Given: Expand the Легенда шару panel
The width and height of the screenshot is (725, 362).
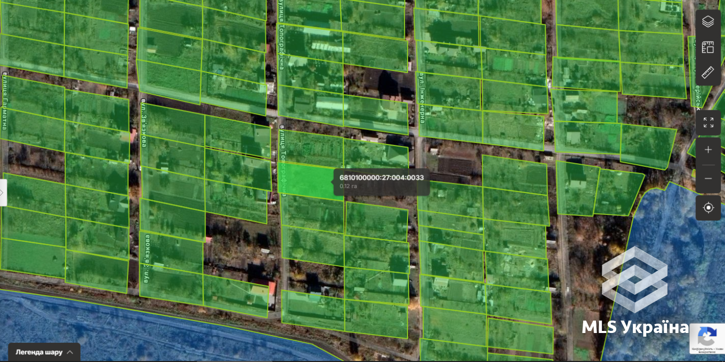Looking at the screenshot, I should tap(44, 352).
